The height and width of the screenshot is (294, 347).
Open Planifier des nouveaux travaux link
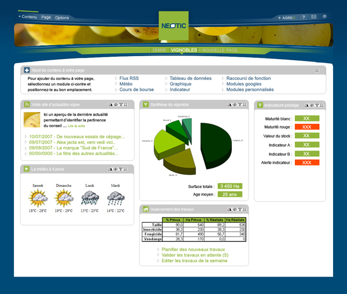click(x=193, y=249)
